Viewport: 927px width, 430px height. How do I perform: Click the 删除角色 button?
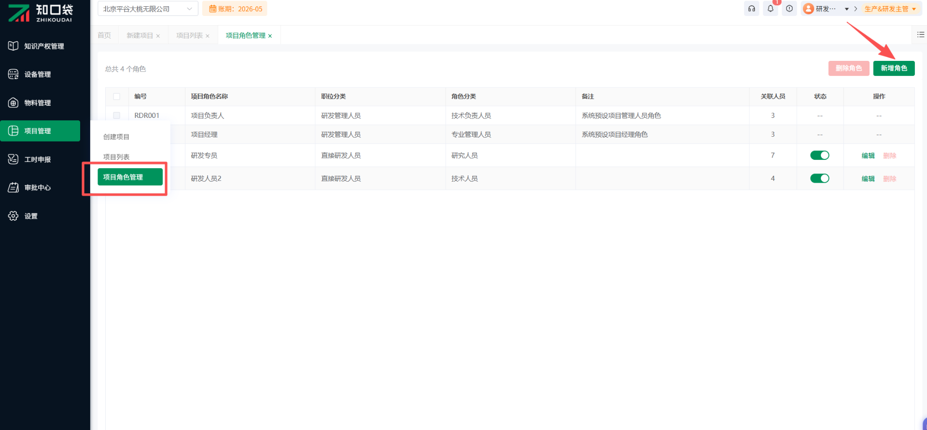849,68
